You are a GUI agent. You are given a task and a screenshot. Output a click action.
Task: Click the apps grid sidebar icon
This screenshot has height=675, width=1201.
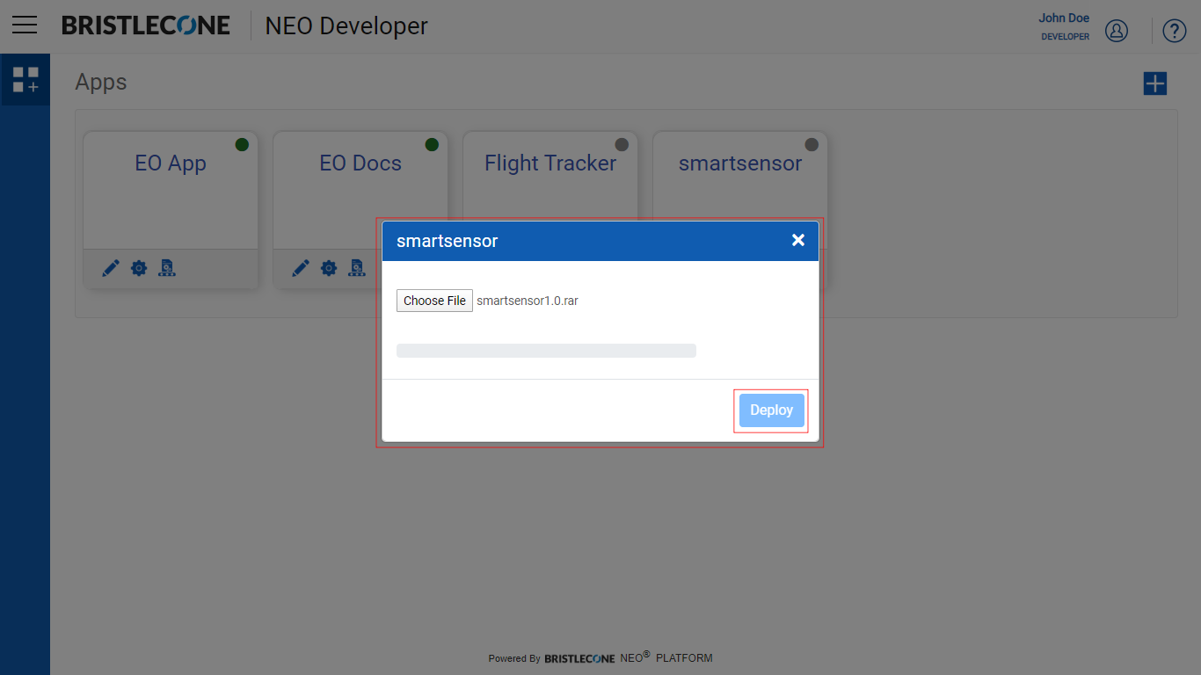[x=25, y=80]
